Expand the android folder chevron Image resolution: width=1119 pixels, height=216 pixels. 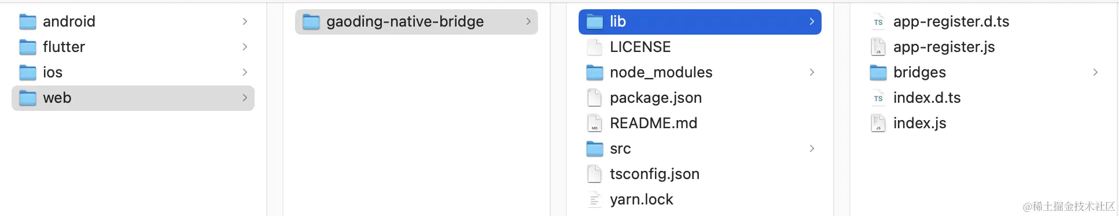coord(245,21)
